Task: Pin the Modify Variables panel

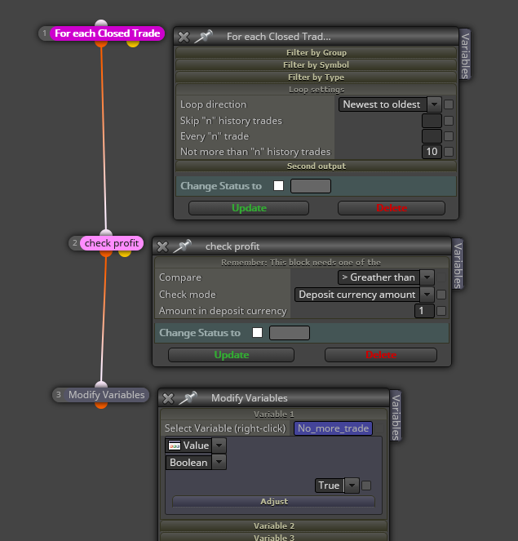Action: click(188, 398)
